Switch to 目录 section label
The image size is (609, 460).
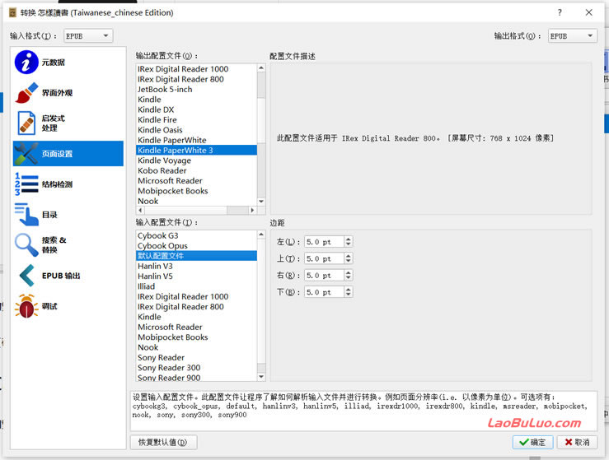[x=49, y=215]
